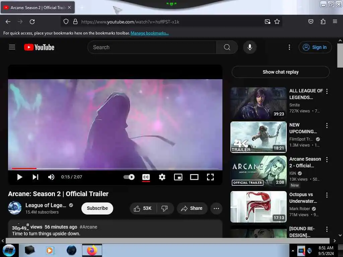Bookmark this page with the star icon
Viewport: 343px width, 257px height.
[277, 22]
